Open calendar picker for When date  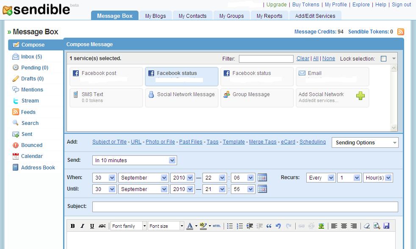tap(262, 177)
